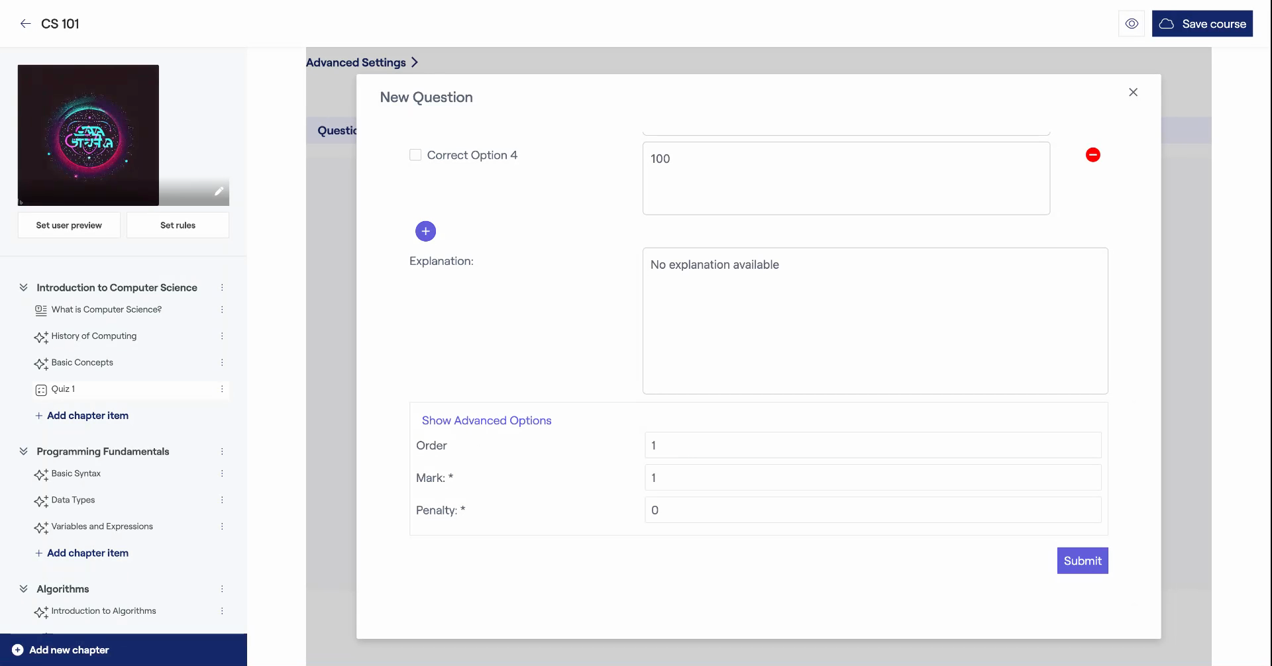Collapse the Algorithms chapter

[x=24, y=589]
